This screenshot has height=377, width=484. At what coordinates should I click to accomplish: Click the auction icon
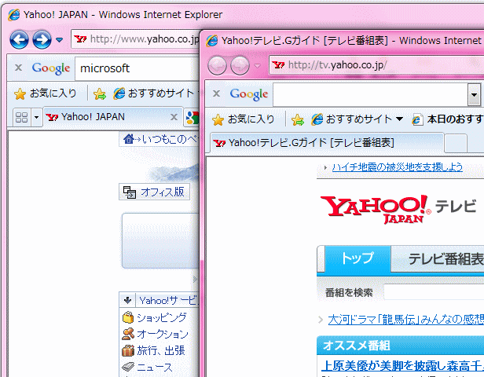tap(128, 334)
